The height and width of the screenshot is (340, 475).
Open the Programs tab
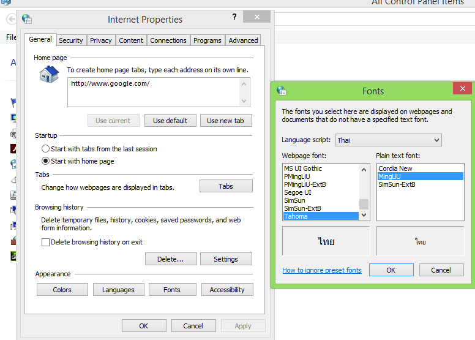click(x=208, y=40)
